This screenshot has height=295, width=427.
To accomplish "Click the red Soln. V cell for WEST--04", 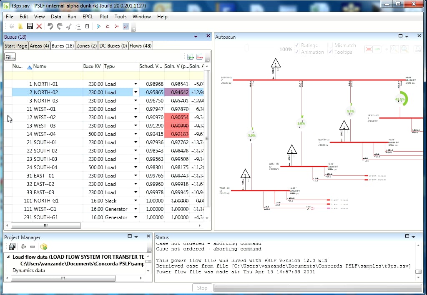I will (177, 134).
